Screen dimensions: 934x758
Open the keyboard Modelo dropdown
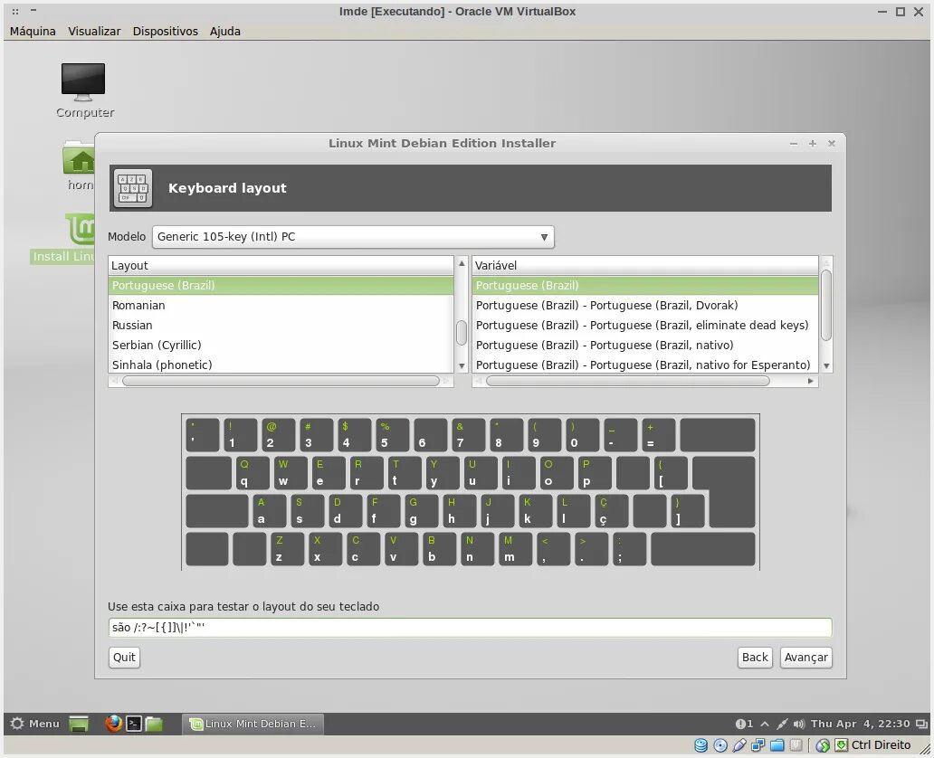353,237
